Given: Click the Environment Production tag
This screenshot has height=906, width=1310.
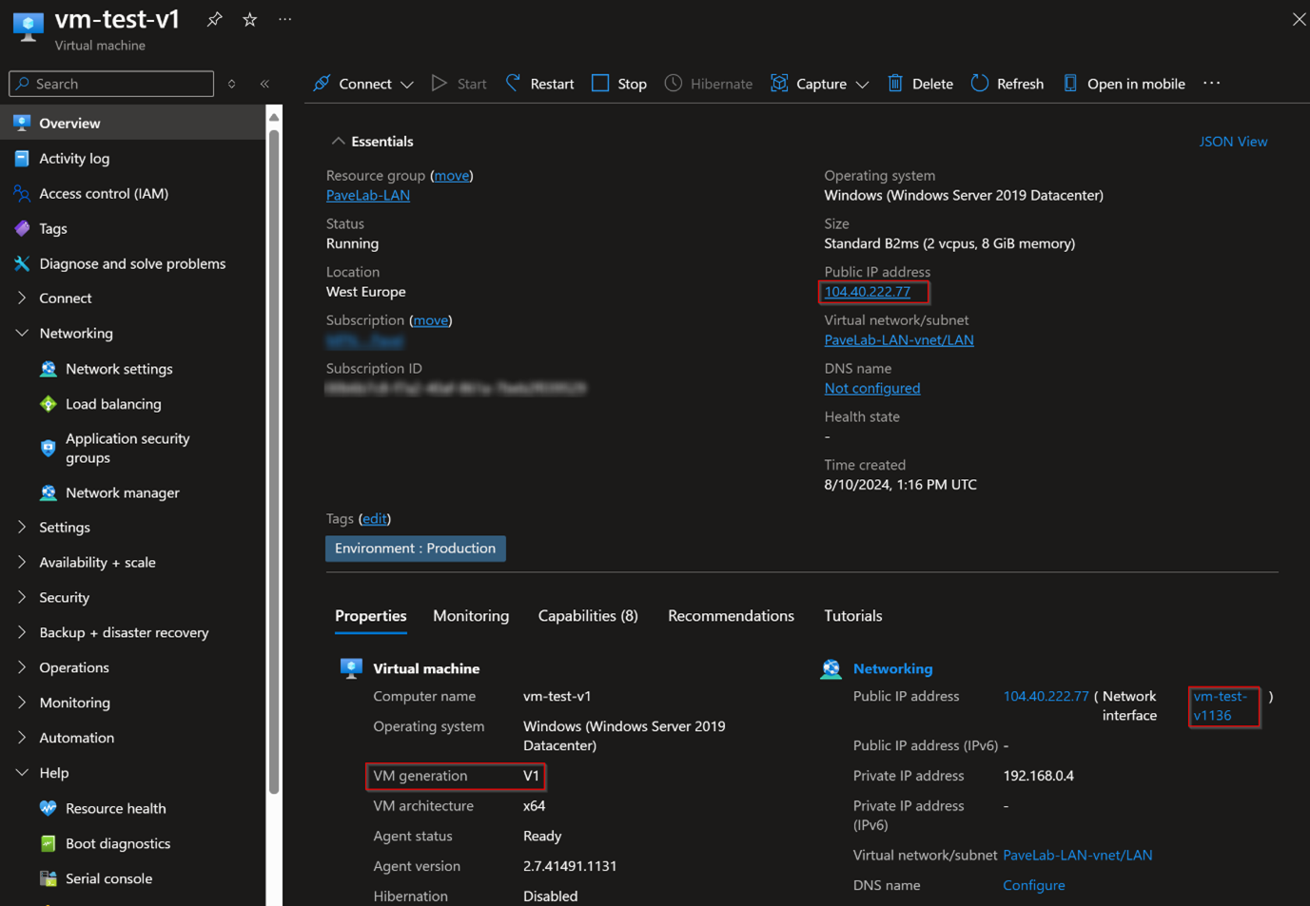Looking at the screenshot, I should pos(415,549).
